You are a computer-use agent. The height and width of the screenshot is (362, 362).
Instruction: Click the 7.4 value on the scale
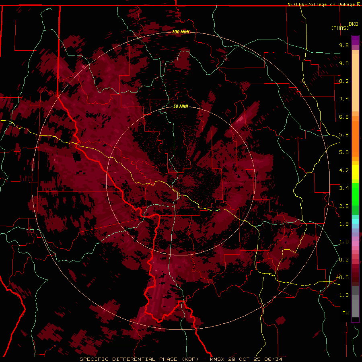pyautogui.click(x=344, y=99)
